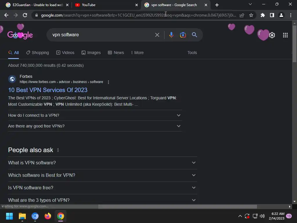This screenshot has height=223, width=297.
Task: Close the YouTube tab
Action: pyautogui.click(x=137, y=5)
